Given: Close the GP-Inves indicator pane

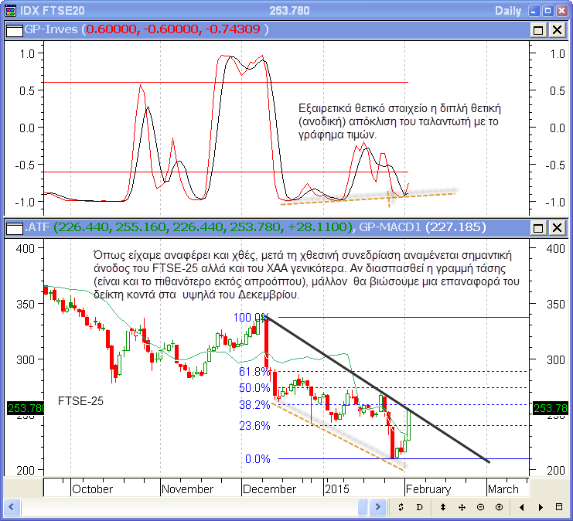Looking at the screenshot, I should point(557,30).
